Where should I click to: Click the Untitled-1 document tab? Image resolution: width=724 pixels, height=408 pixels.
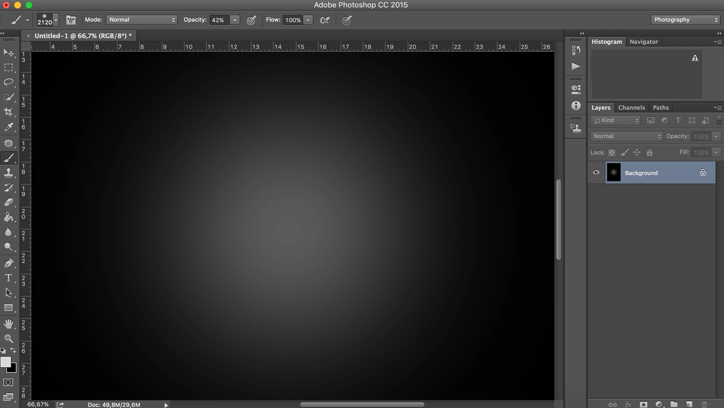[x=83, y=36]
